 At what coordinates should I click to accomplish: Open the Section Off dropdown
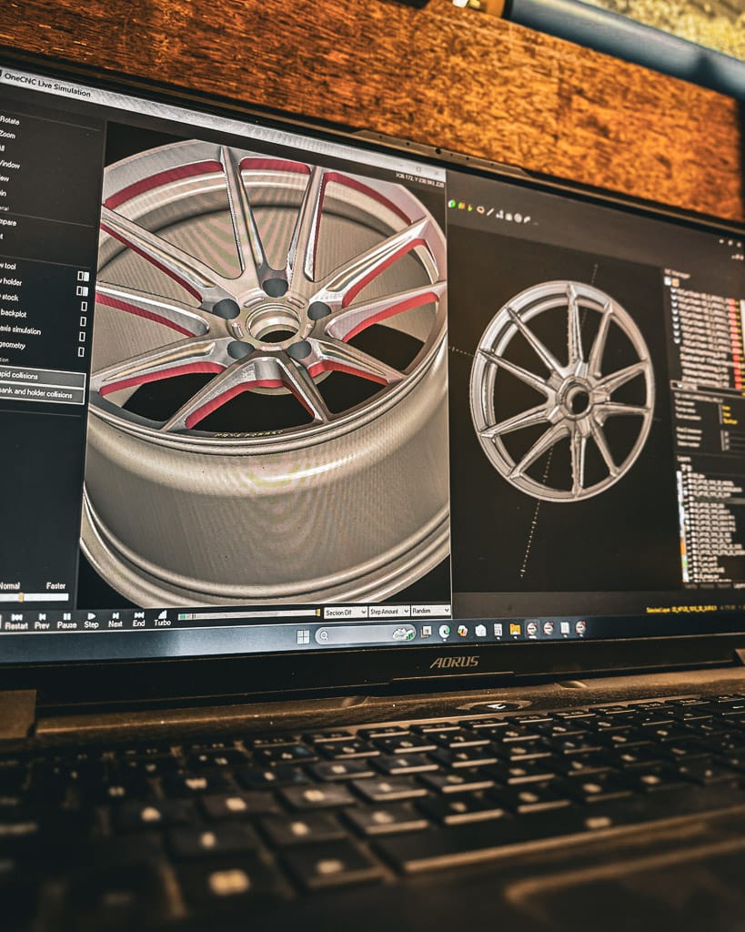345,612
